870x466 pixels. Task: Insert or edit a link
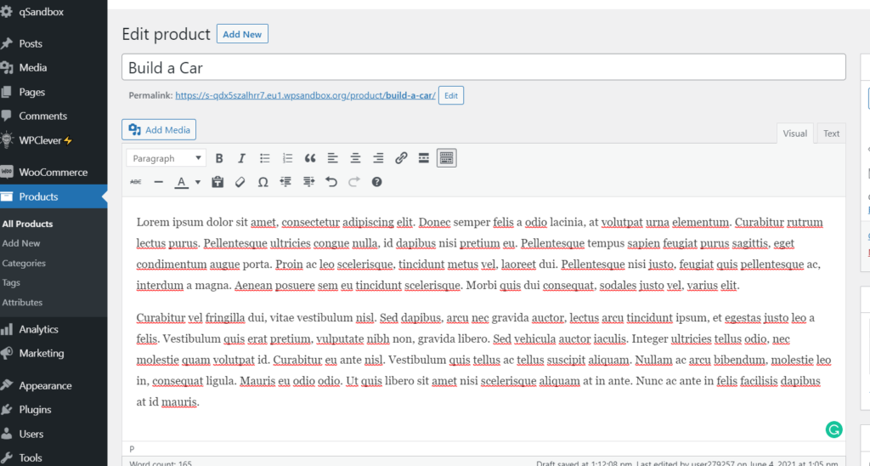click(401, 158)
